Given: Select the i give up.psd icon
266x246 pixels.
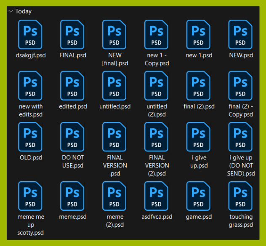Looking at the screenshot, I should pos(199,137).
